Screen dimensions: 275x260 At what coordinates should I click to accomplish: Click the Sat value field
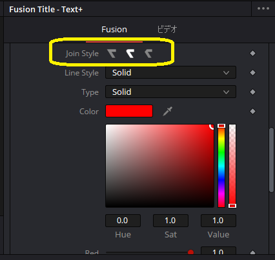click(x=170, y=221)
